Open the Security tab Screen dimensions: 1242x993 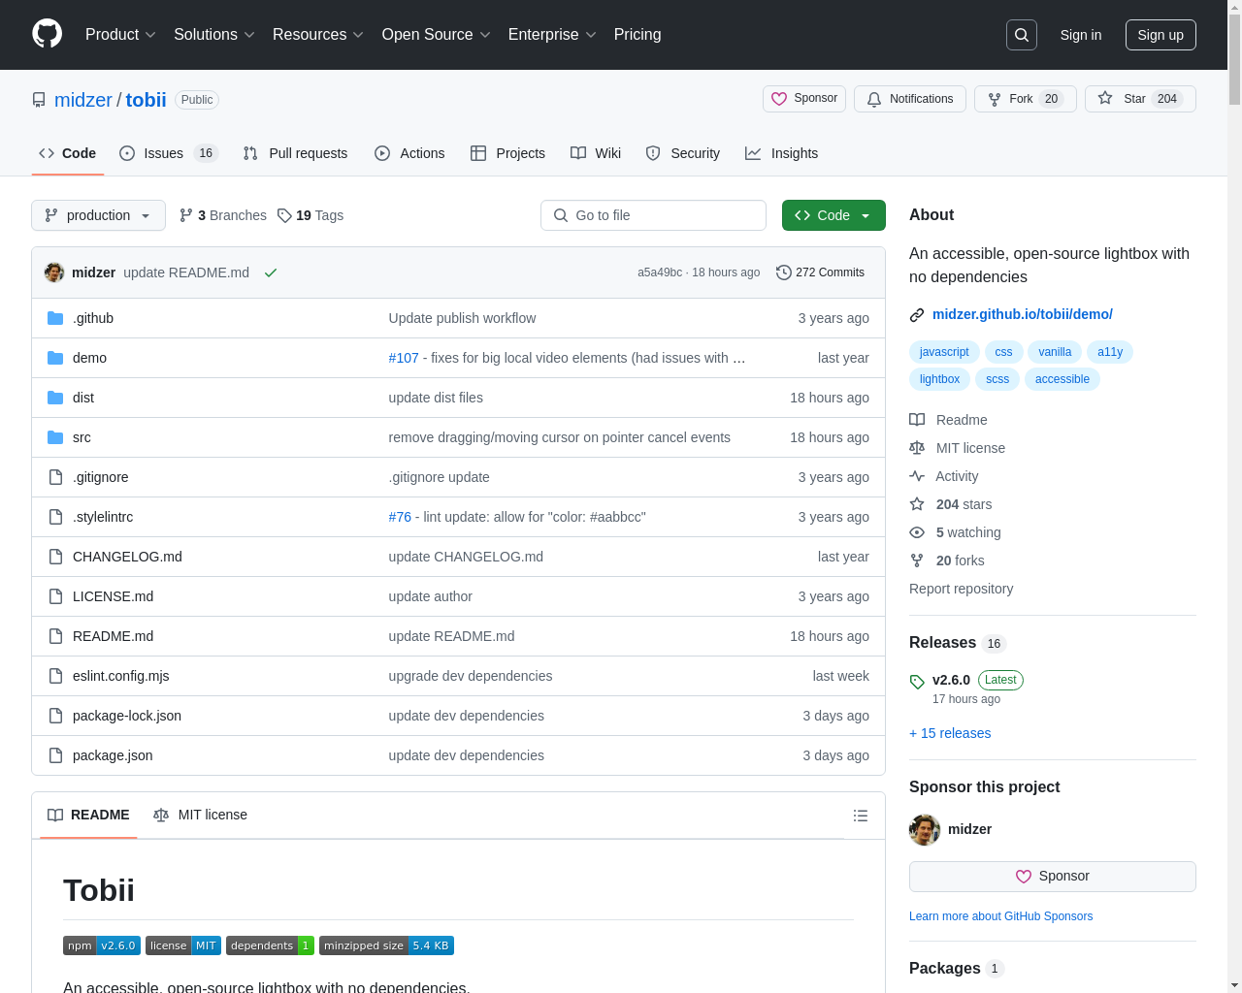(683, 153)
